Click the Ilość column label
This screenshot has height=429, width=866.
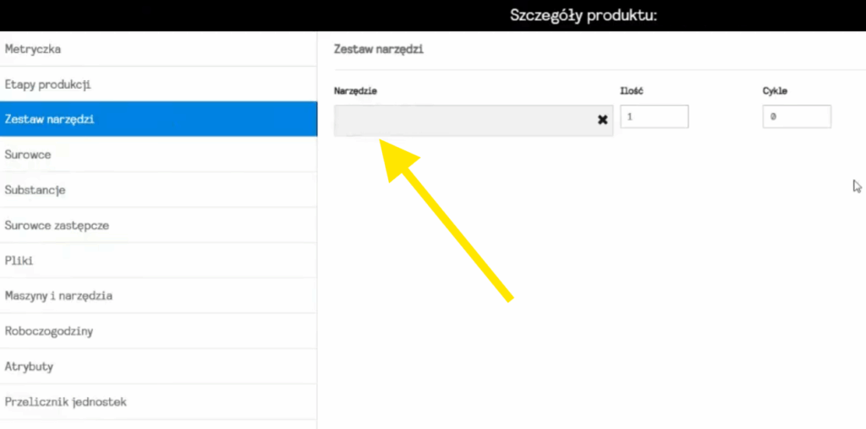coord(633,91)
